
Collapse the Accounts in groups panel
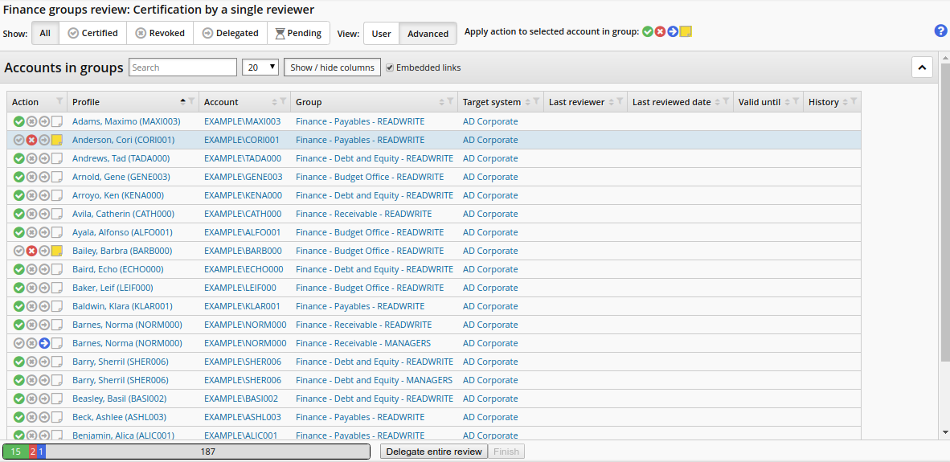tap(922, 67)
